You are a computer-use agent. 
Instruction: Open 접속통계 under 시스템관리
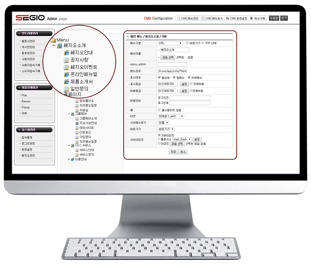pos(27,138)
